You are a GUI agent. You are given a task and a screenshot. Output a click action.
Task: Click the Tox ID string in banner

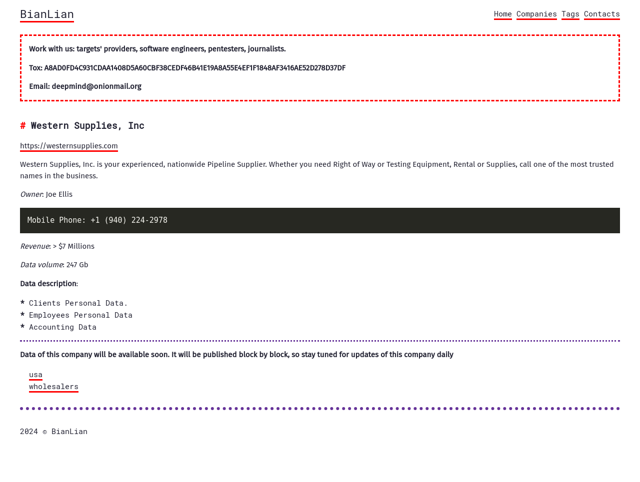coord(194,68)
